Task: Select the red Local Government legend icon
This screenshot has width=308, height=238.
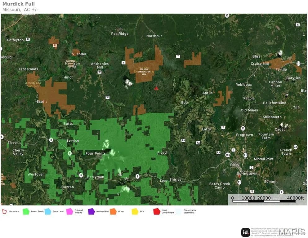Action: (157, 211)
